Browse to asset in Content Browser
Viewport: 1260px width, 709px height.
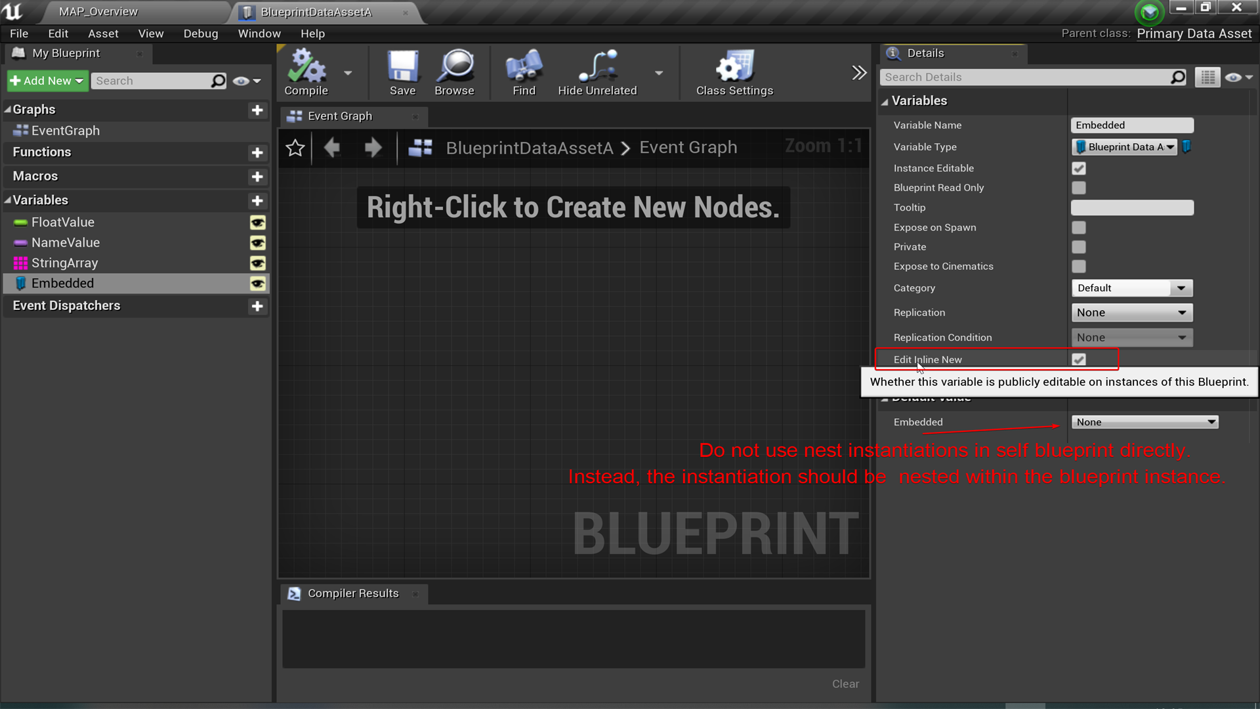pyautogui.click(x=454, y=72)
